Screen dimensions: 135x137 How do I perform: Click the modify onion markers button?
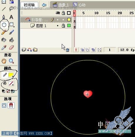(x=99, y=50)
